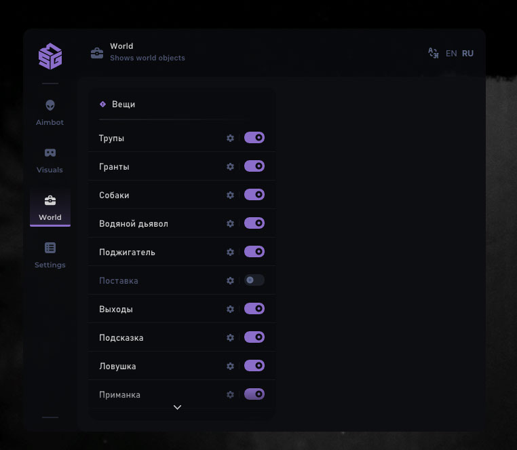Disable the Трупы toggle
Viewport: 517px width, 450px height.
[x=254, y=138]
